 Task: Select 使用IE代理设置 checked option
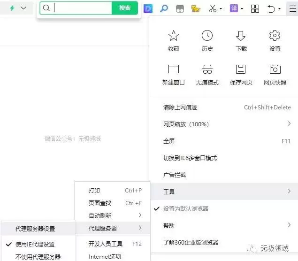coord(38,244)
